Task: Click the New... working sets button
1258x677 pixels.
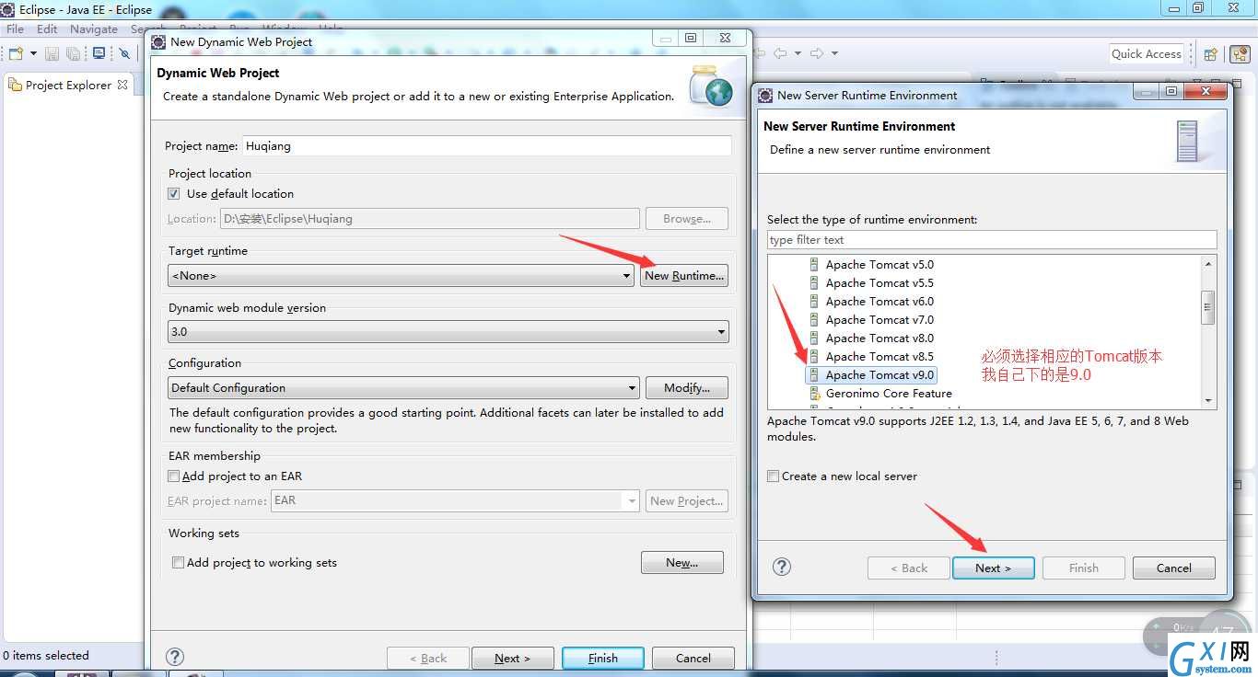Action: pyautogui.click(x=682, y=563)
